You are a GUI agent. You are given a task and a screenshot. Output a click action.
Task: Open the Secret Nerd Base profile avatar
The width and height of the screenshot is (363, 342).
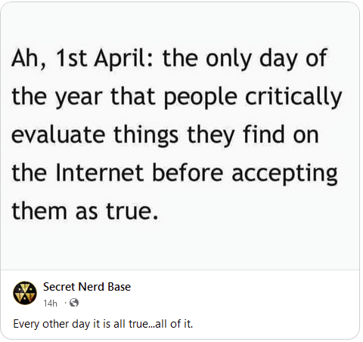pos(25,293)
